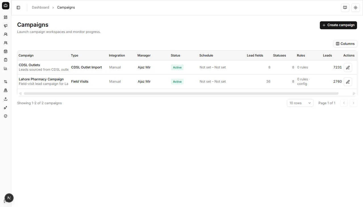Screen dimensions: 363x207
Task: Open the book documentation icon
Action: tap(345, 8)
